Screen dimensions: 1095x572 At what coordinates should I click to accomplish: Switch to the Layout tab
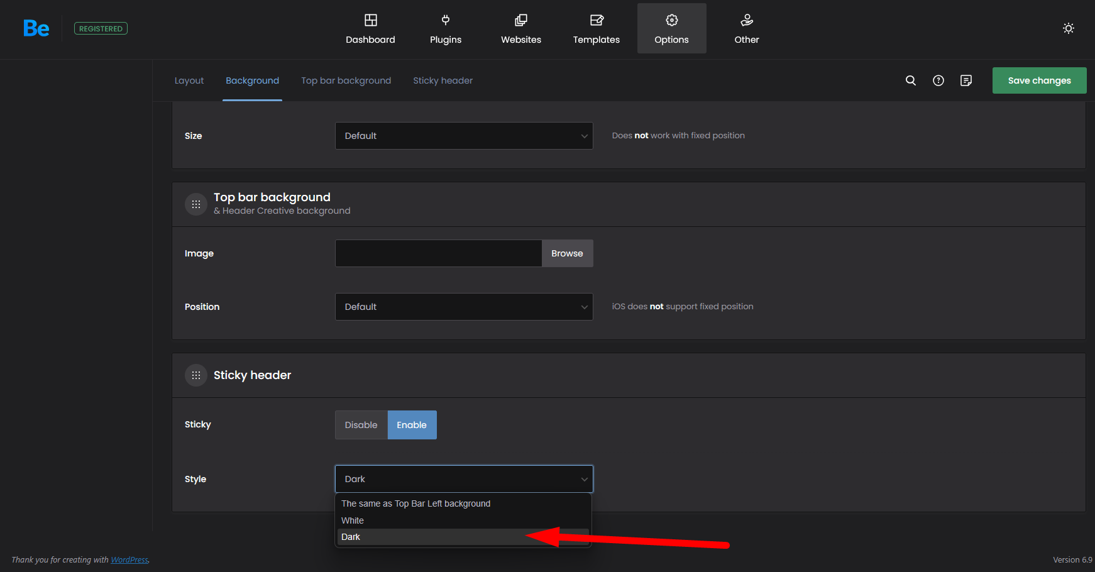(189, 80)
